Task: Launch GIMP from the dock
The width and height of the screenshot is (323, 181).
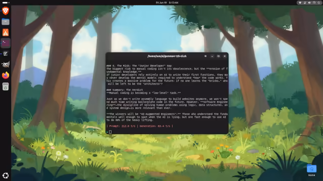Action: click(6, 65)
